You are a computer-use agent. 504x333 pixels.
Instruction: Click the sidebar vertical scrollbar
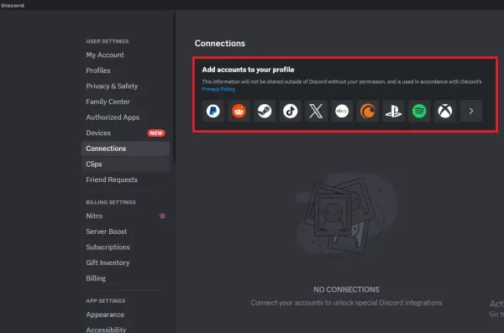tap(175, 88)
